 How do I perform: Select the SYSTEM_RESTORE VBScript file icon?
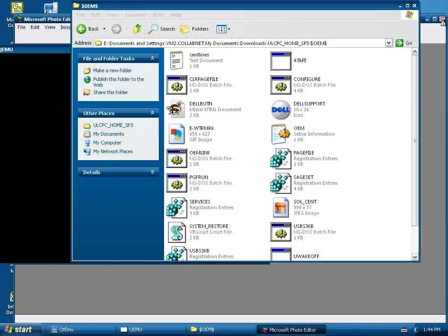coord(177,232)
